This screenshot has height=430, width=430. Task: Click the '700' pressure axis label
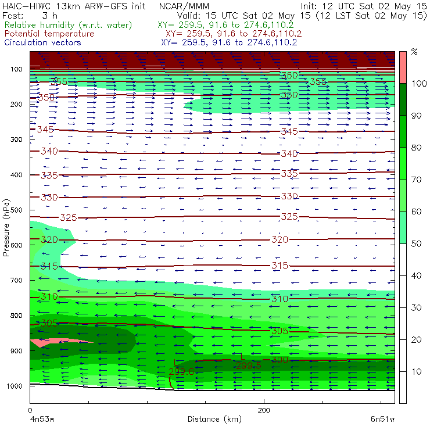[16, 280]
